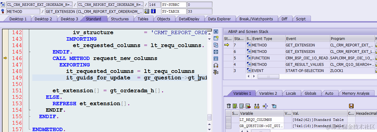Screen dimensions: 377x132
Task: Click the METHOD icon in stack row 7
Action: click(x=249, y=45)
